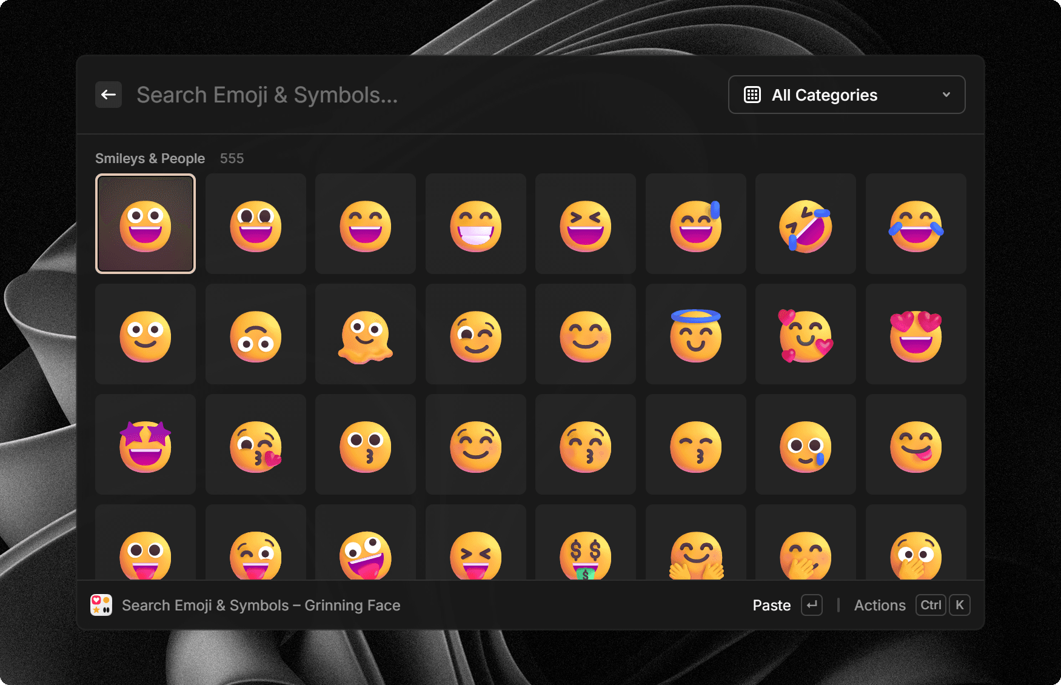Screen dimensions: 1061x685
Task: Click the back arrow to exit
Action: click(x=109, y=95)
